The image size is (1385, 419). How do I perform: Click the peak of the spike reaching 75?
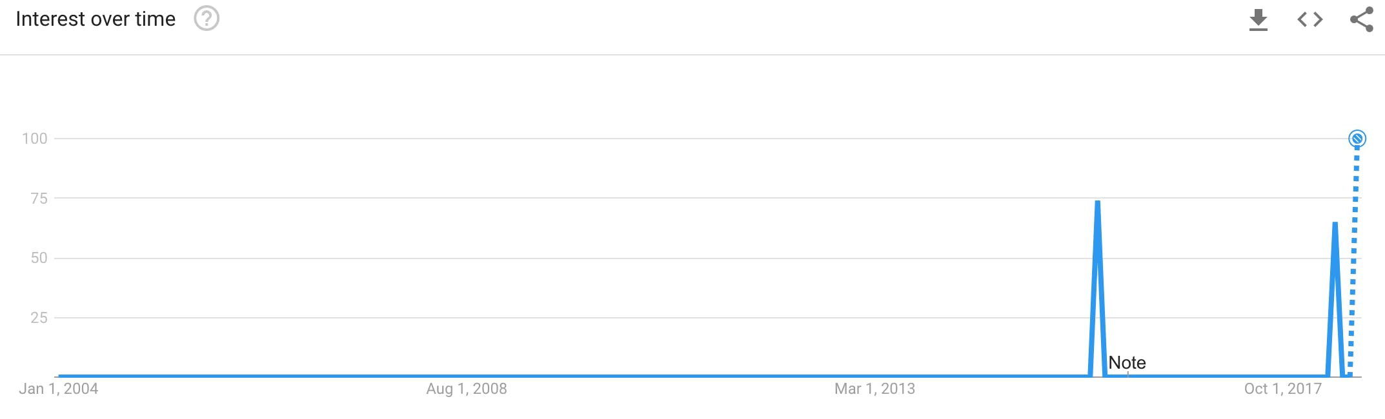click(x=1097, y=203)
